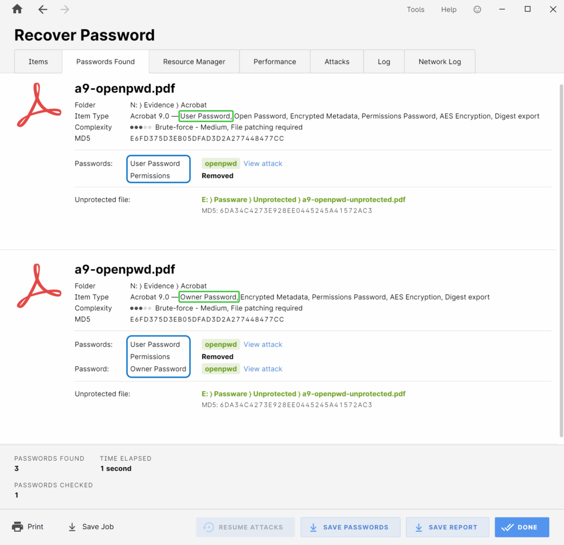Open the Help menu

[x=448, y=9]
